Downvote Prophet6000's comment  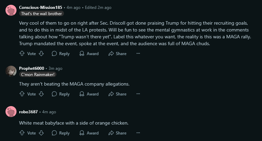pyautogui.click(x=41, y=94)
